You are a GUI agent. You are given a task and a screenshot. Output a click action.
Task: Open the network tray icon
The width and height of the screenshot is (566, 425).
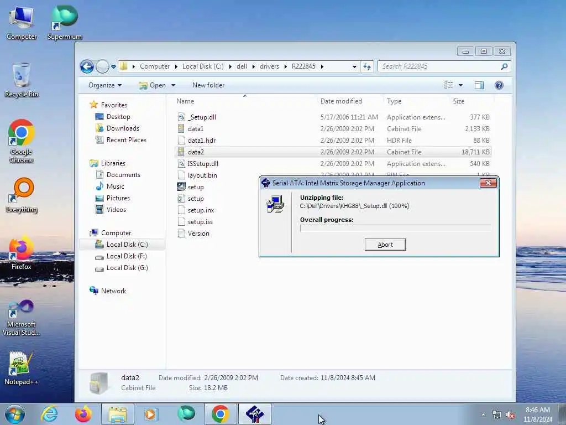point(497,415)
